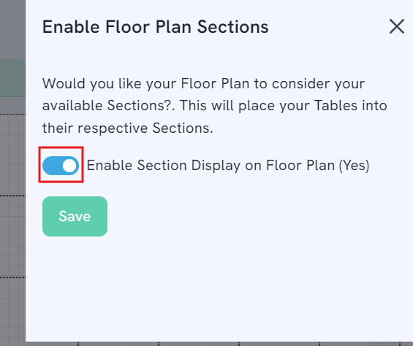413x346 pixels.
Task: Click the dimmed green bar behind the panel
Action: pyautogui.click(x=12, y=78)
